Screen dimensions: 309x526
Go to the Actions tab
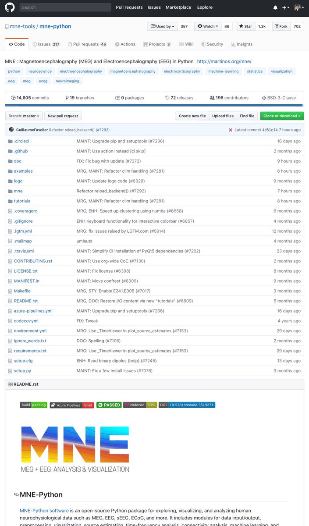point(125,44)
